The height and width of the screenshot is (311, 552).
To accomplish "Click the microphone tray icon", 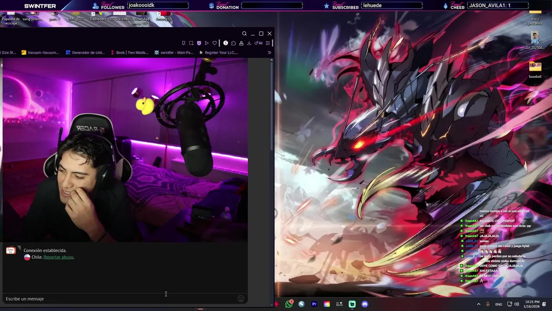I will tap(488, 304).
